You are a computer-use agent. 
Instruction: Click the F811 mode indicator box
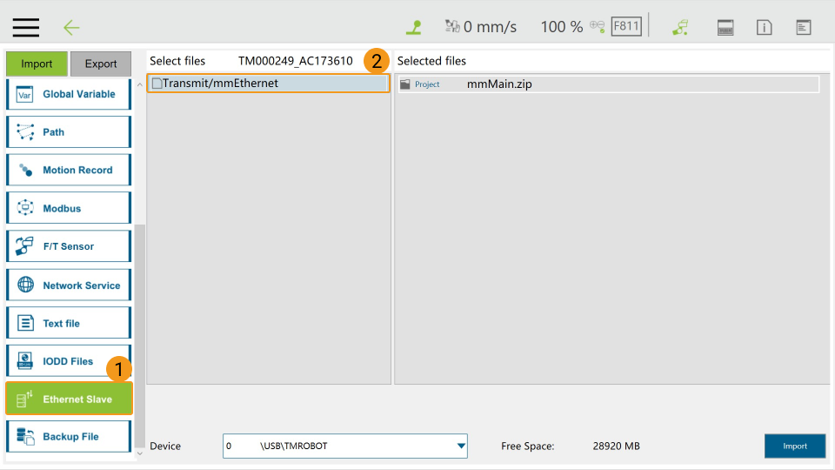coord(626,26)
